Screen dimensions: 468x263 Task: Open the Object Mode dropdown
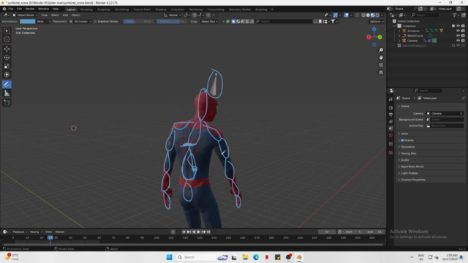pyautogui.click(x=25, y=15)
